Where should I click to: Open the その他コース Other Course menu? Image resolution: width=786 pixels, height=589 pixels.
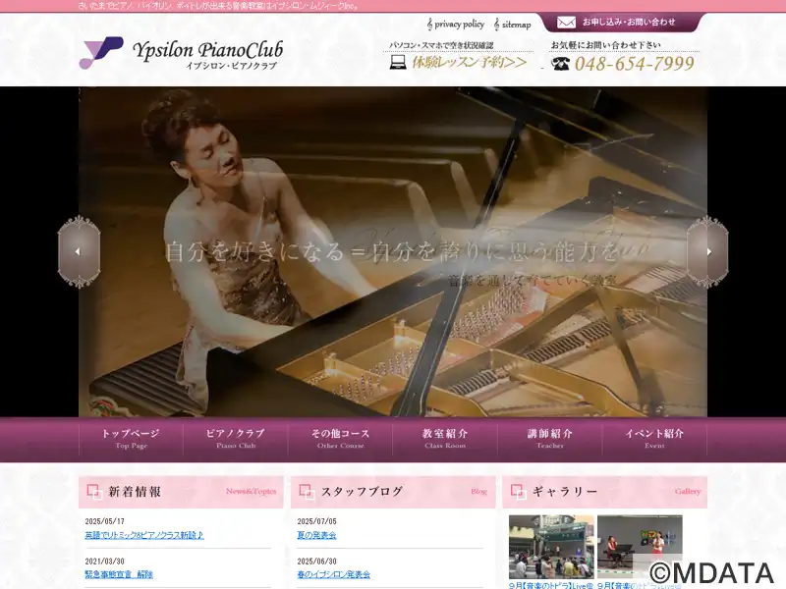coord(340,438)
